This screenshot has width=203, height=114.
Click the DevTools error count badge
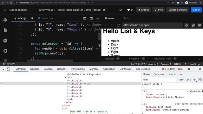pos(164,69)
